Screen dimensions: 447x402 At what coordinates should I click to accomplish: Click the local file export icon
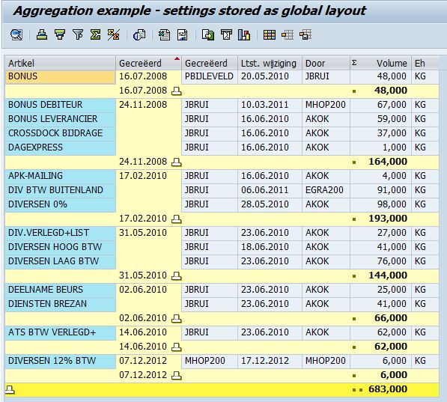point(208,35)
